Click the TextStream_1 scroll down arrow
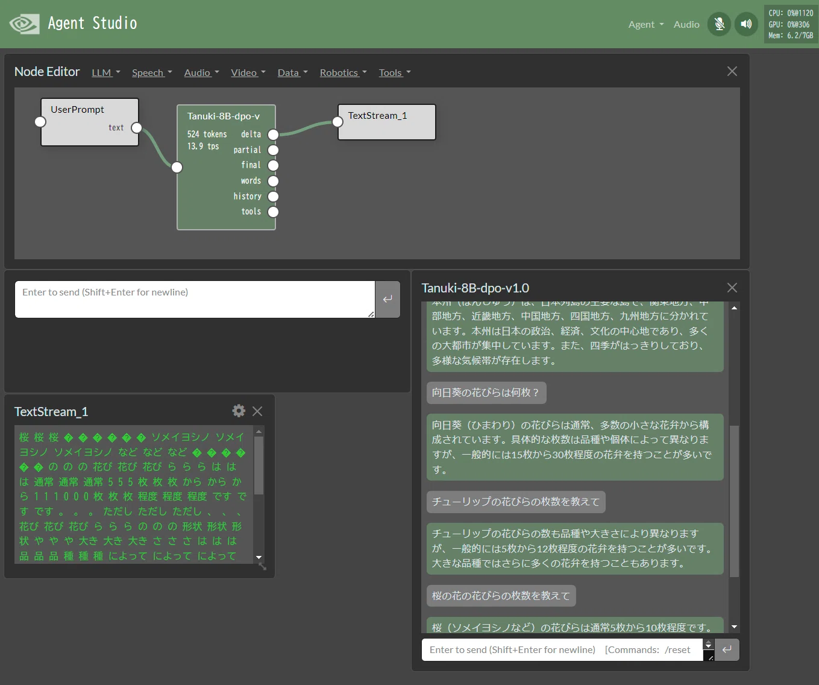This screenshot has height=685, width=819. pos(259,558)
